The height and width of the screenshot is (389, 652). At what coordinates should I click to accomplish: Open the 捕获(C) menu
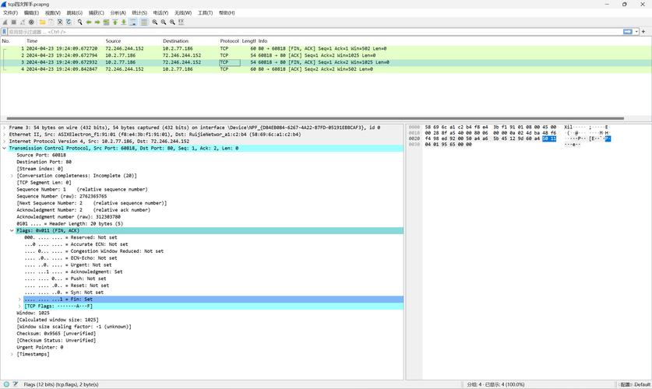point(97,13)
